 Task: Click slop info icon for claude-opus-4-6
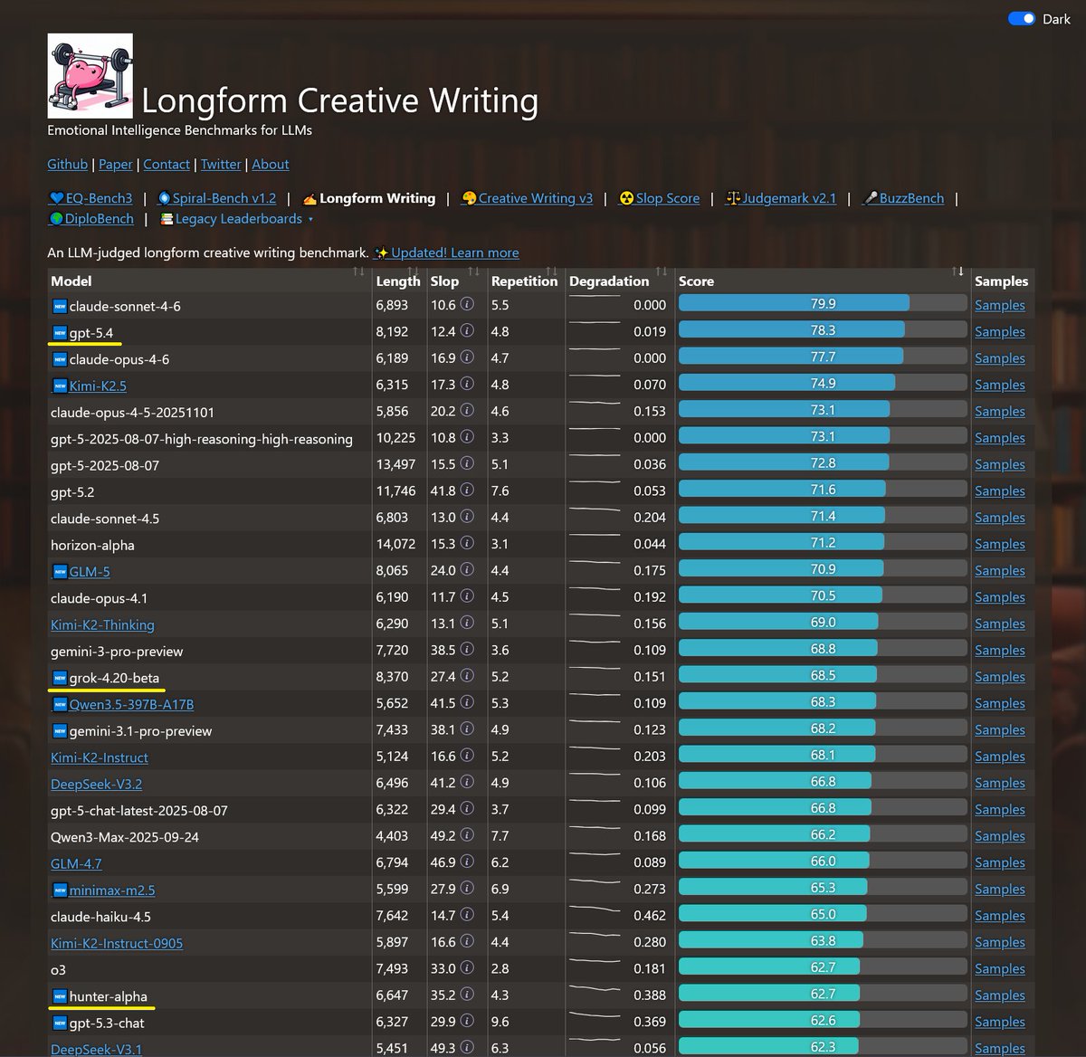tap(467, 357)
